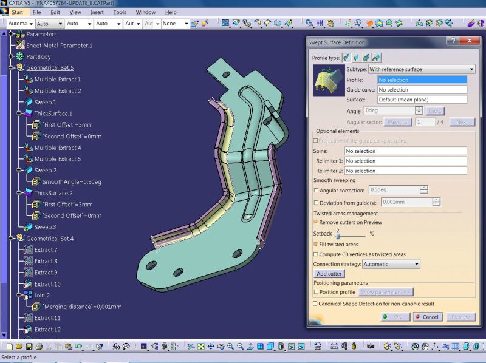This screenshot has height=363, width=486.
Task: Select the Join.2 feature icon
Action: click(x=28, y=295)
